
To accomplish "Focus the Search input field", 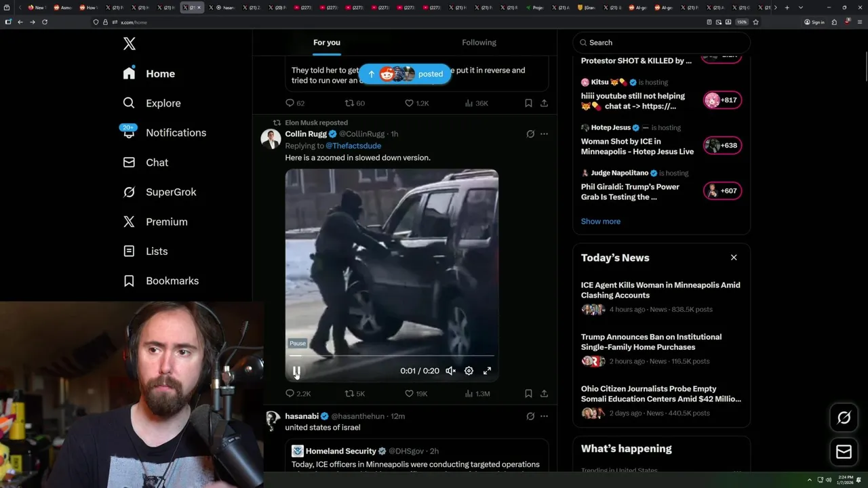I will [662, 43].
